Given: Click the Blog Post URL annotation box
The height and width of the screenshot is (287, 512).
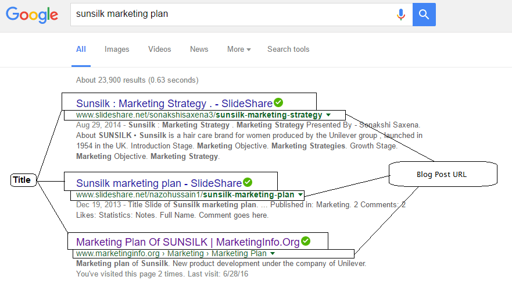Looking at the screenshot, I should point(443,174).
